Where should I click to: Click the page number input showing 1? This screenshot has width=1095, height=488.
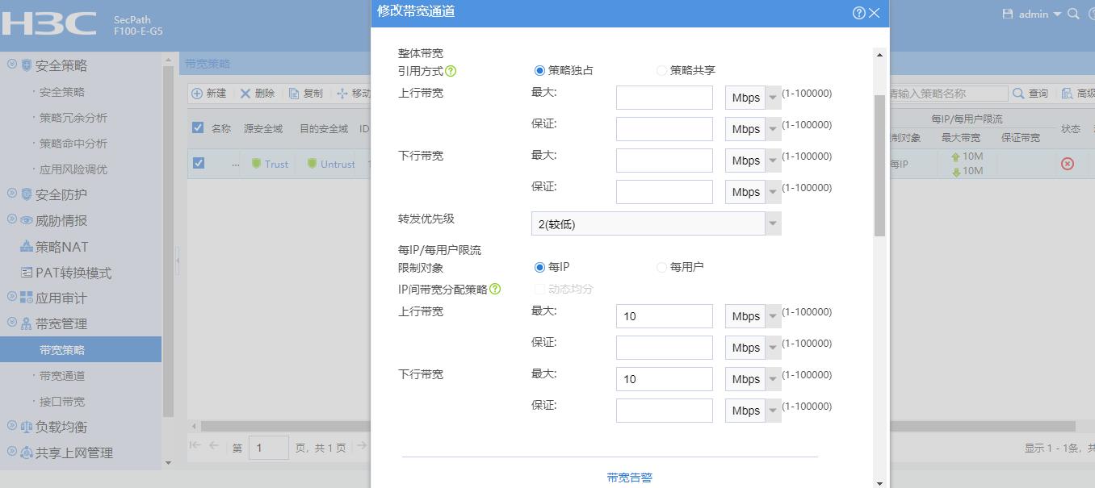(268, 448)
